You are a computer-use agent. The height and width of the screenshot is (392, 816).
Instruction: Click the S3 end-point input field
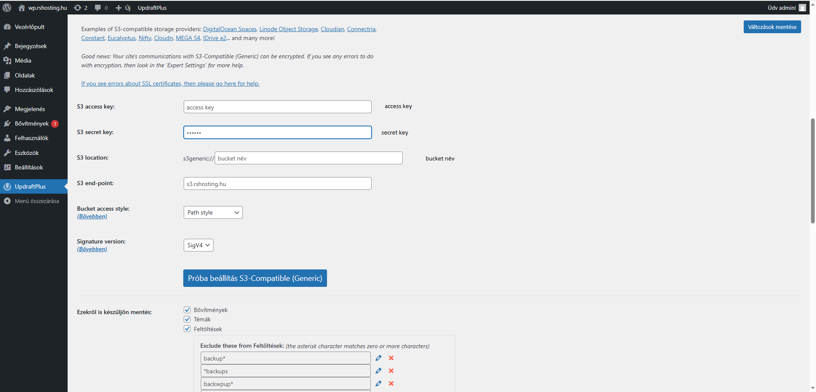point(277,183)
